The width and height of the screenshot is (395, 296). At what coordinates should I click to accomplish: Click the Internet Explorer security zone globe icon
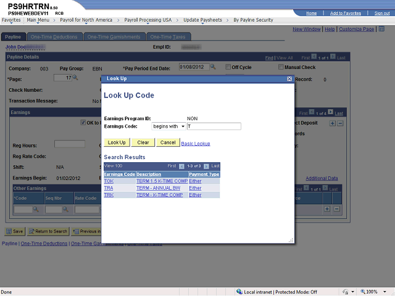239,292
